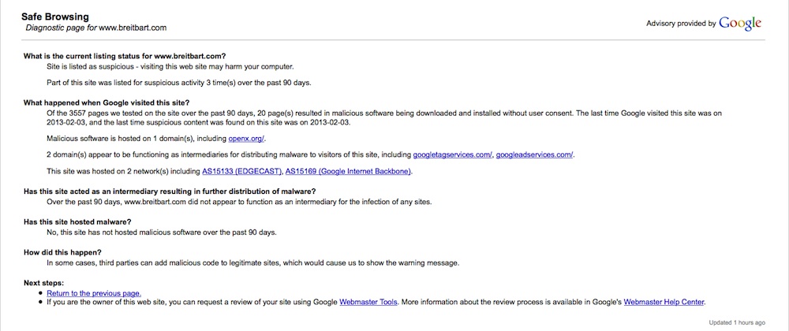
Task: Click the 'acted as an intermediary' heading
Action: click(x=170, y=192)
